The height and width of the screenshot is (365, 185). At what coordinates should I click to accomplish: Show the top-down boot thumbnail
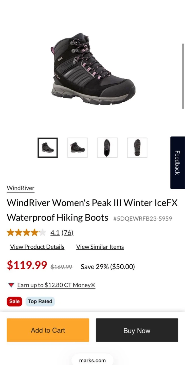click(x=107, y=148)
